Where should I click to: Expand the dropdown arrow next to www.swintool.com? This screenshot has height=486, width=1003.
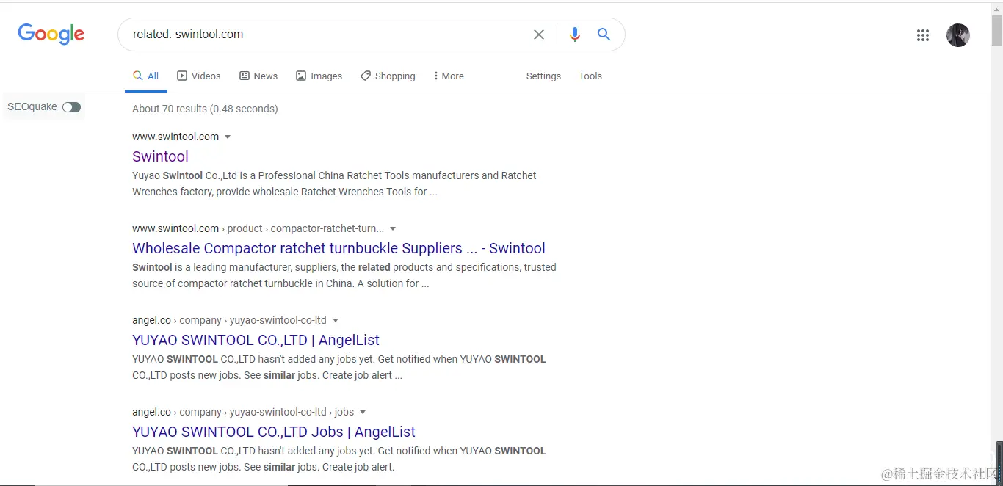[228, 137]
